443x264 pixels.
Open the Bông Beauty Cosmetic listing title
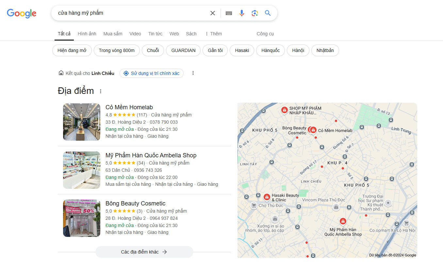click(x=135, y=203)
